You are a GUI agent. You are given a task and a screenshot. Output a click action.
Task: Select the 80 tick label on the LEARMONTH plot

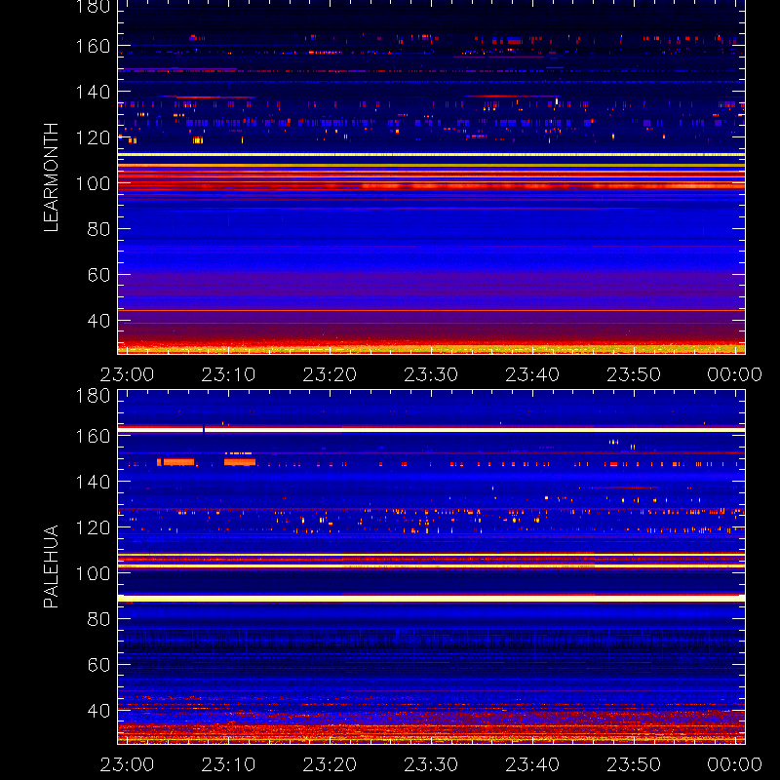[x=98, y=229]
